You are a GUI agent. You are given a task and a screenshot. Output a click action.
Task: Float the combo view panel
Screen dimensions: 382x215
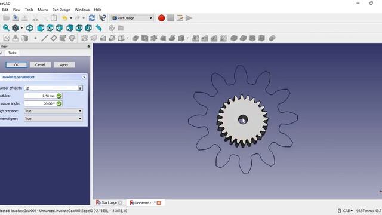[x=89, y=46]
